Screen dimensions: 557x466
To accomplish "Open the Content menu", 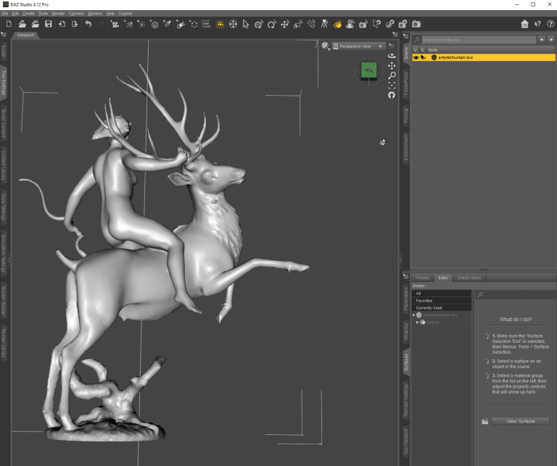I will pyautogui.click(x=125, y=14).
